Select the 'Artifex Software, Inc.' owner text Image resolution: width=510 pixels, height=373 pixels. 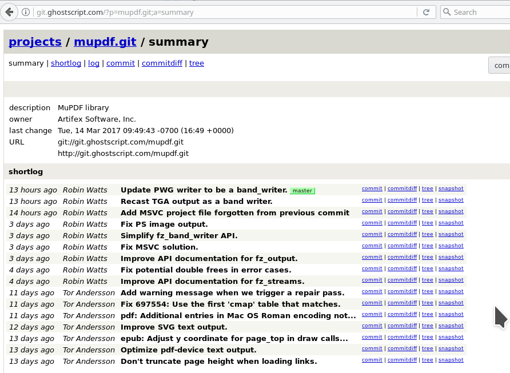[97, 119]
